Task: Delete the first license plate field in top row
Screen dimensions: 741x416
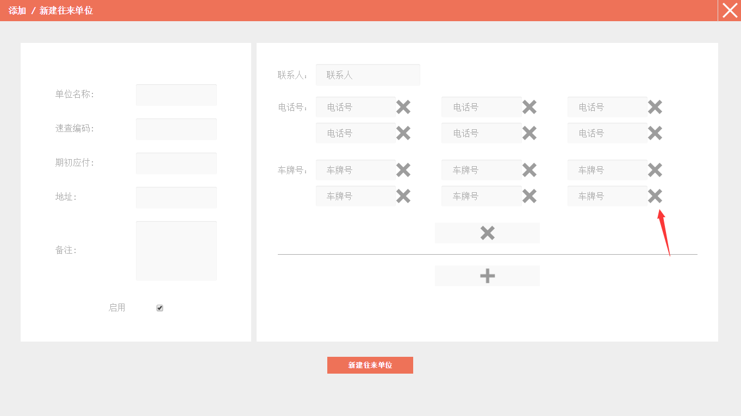Action: point(403,170)
